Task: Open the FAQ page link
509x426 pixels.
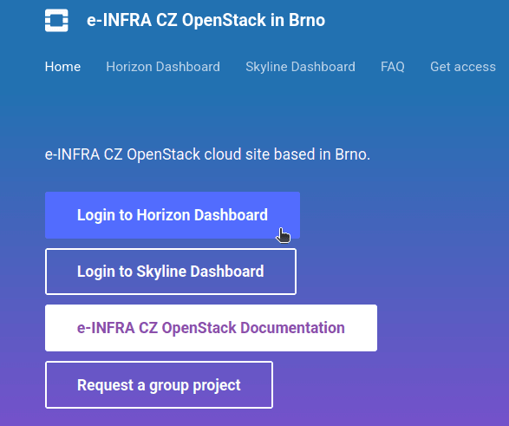Action: [x=393, y=67]
